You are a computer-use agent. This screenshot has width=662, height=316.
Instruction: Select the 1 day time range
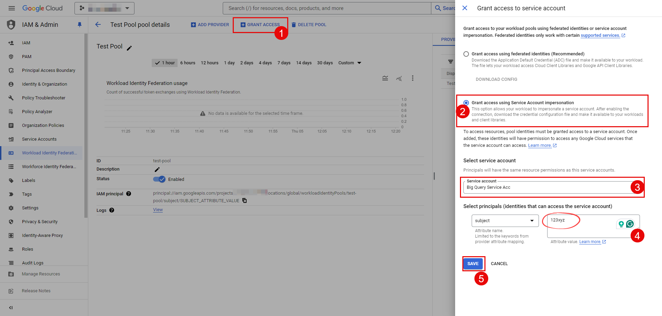pos(229,63)
